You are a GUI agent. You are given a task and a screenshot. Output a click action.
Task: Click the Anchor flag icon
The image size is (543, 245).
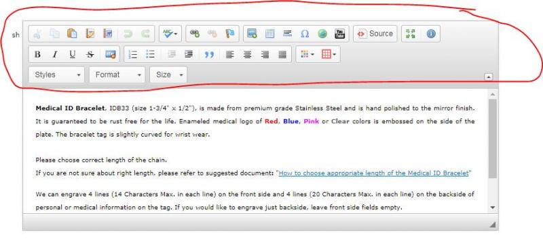tap(230, 33)
